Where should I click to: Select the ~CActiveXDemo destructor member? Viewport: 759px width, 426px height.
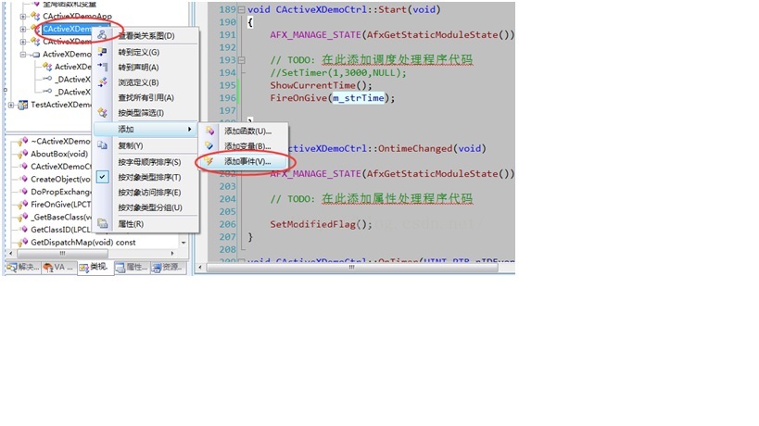(x=60, y=141)
